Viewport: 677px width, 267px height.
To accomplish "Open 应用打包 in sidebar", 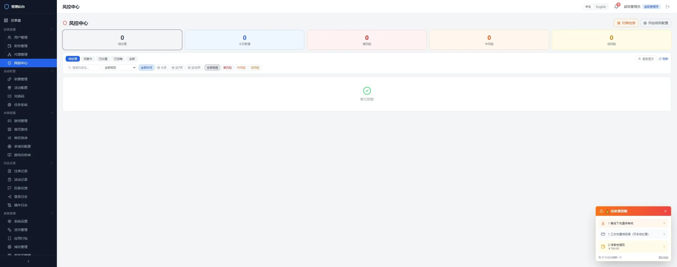I will 28,238.
